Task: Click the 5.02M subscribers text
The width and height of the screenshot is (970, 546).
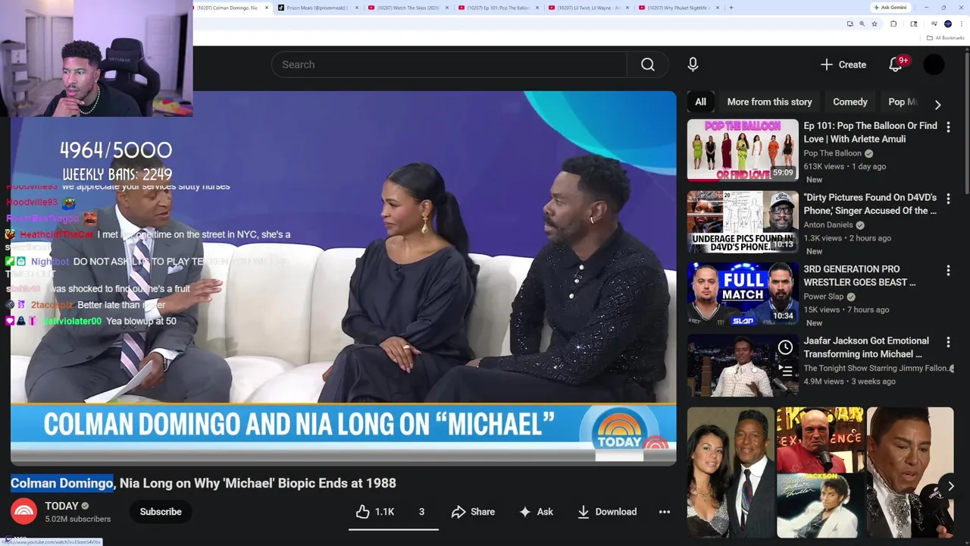Action: (x=77, y=519)
